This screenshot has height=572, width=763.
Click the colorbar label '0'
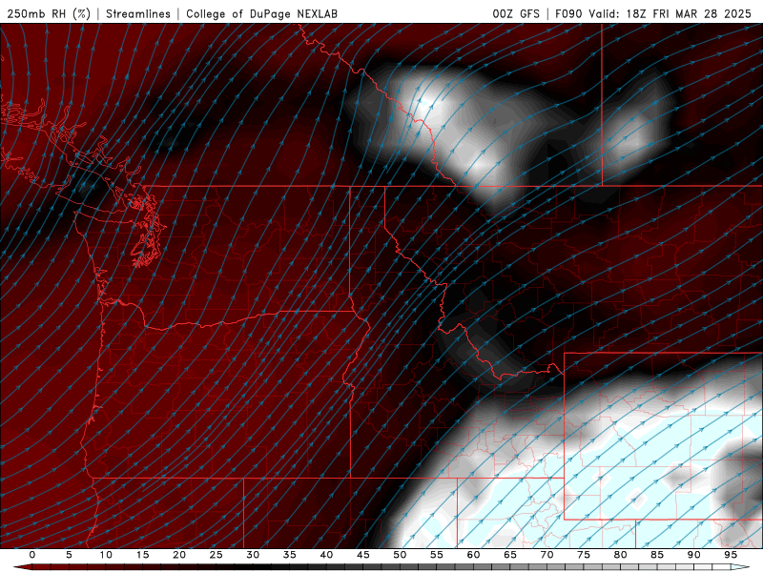pos(32,555)
